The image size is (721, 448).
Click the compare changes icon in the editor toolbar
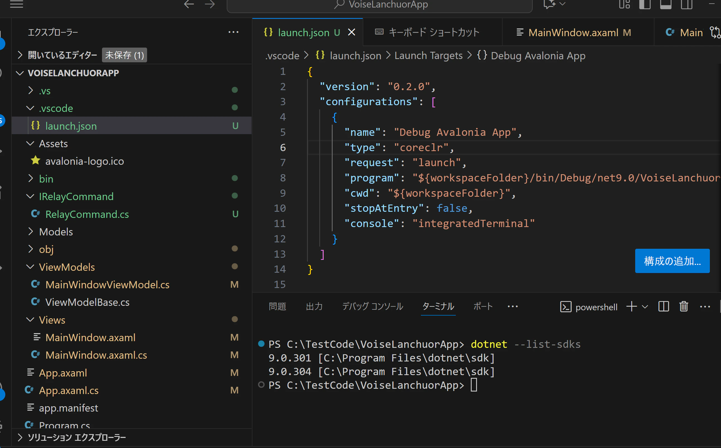715,32
